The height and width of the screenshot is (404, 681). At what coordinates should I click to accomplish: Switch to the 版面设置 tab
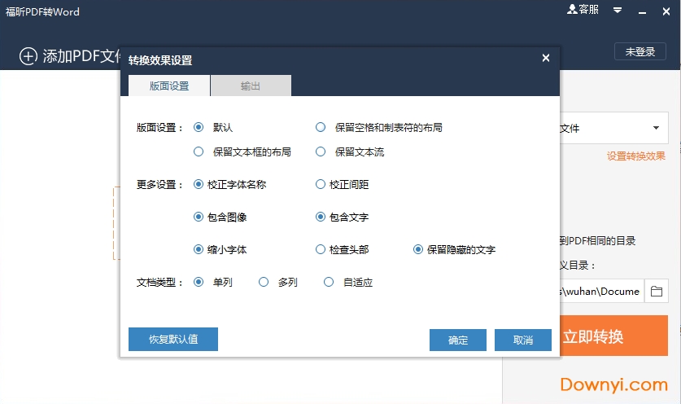(169, 86)
